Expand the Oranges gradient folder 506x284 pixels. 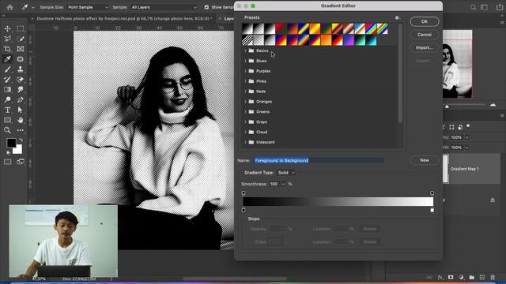click(x=245, y=102)
